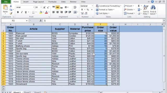Toggle Middle Align

coord(57,7)
